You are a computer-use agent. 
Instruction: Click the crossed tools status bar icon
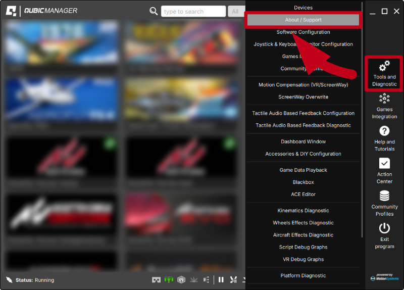click(x=233, y=280)
